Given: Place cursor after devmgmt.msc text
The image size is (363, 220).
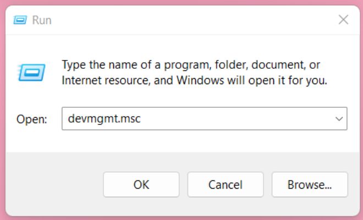Looking at the screenshot, I should 141,119.
